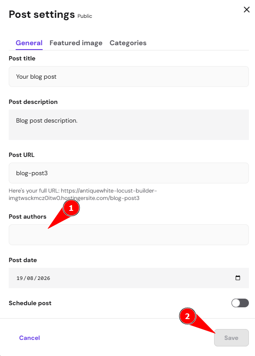Open the Featured image tab

[76, 43]
